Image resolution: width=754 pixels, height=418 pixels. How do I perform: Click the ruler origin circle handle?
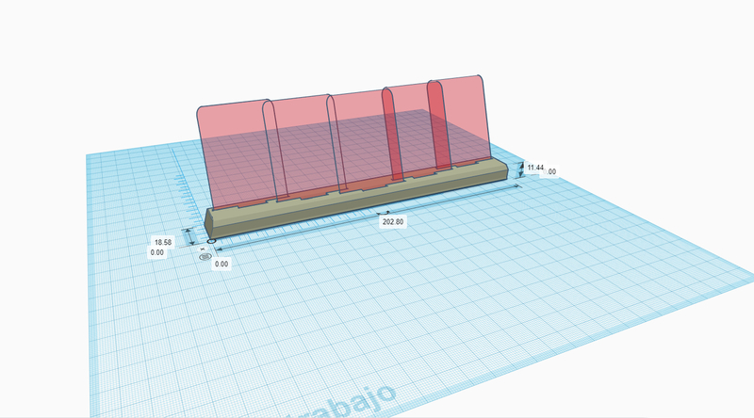coord(211,241)
